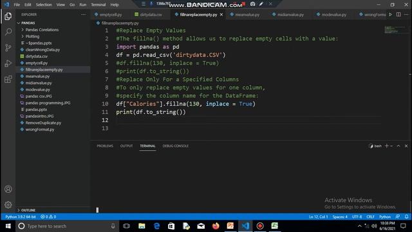This screenshot has width=412, height=232.
Task: Click the Type here to search box
Action: tap(66, 226)
